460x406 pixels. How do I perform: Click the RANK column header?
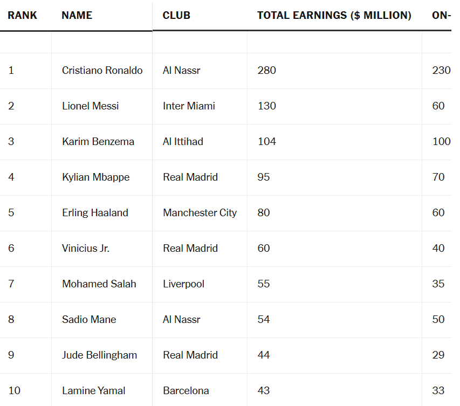point(23,15)
